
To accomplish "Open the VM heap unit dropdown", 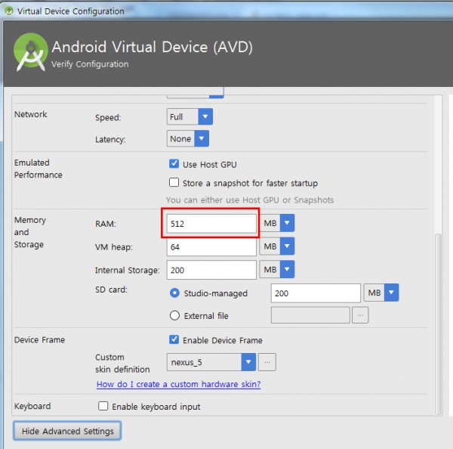I will [x=277, y=246].
